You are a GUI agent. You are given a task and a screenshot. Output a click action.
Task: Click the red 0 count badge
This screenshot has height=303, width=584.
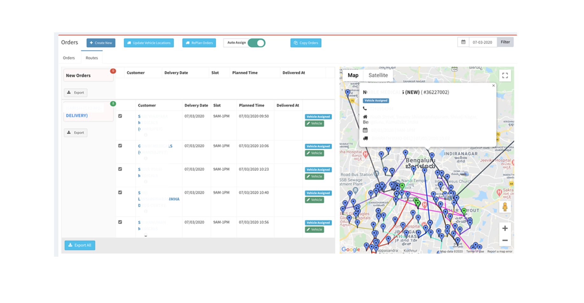[x=113, y=71]
